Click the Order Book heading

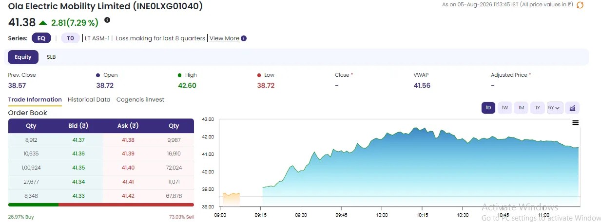coord(28,113)
